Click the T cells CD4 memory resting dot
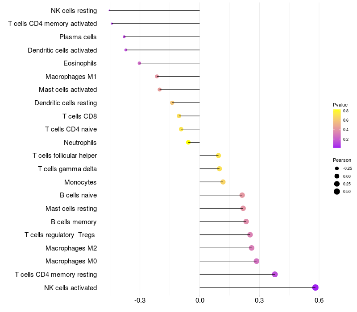Viewport: 357px width, 312px height. [x=275, y=274]
